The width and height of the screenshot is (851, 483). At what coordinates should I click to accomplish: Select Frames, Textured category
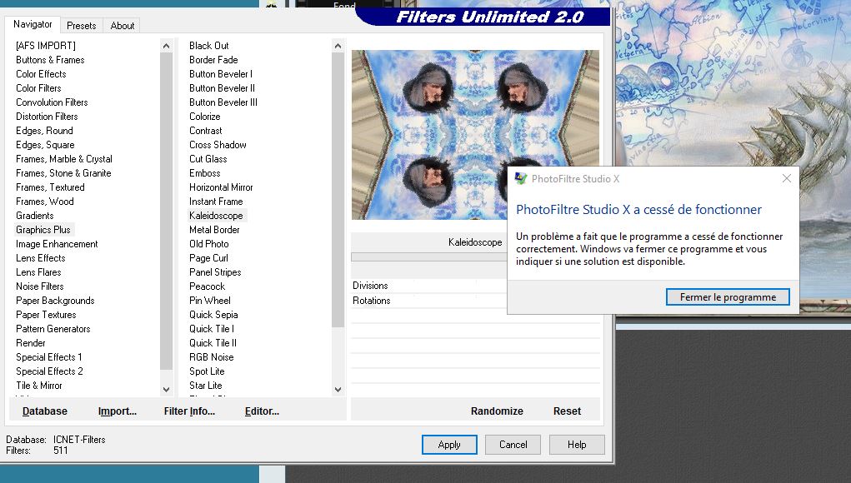(50, 187)
